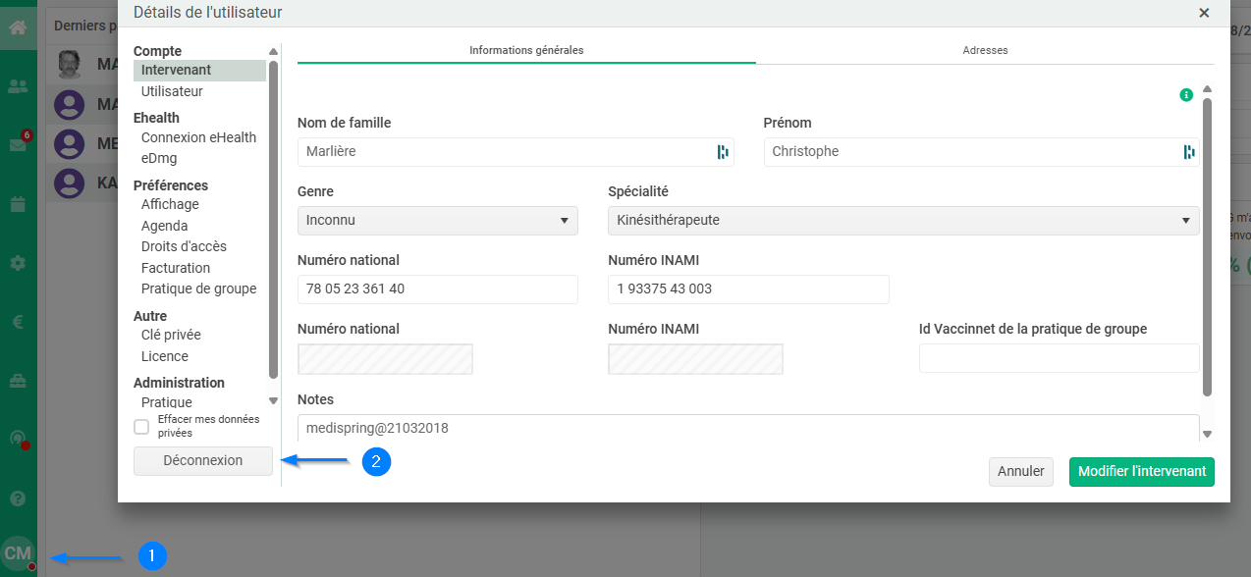
Task: Open the help question mark icon
Action: [18, 498]
